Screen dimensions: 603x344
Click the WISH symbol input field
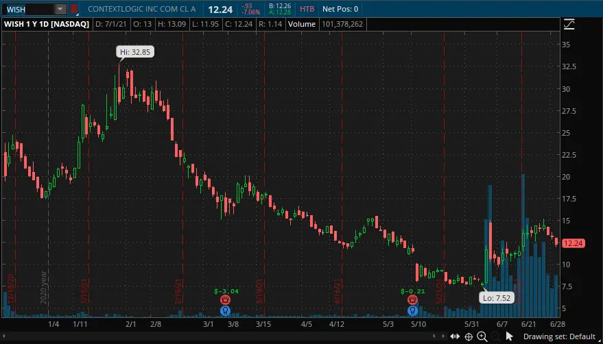coord(29,9)
